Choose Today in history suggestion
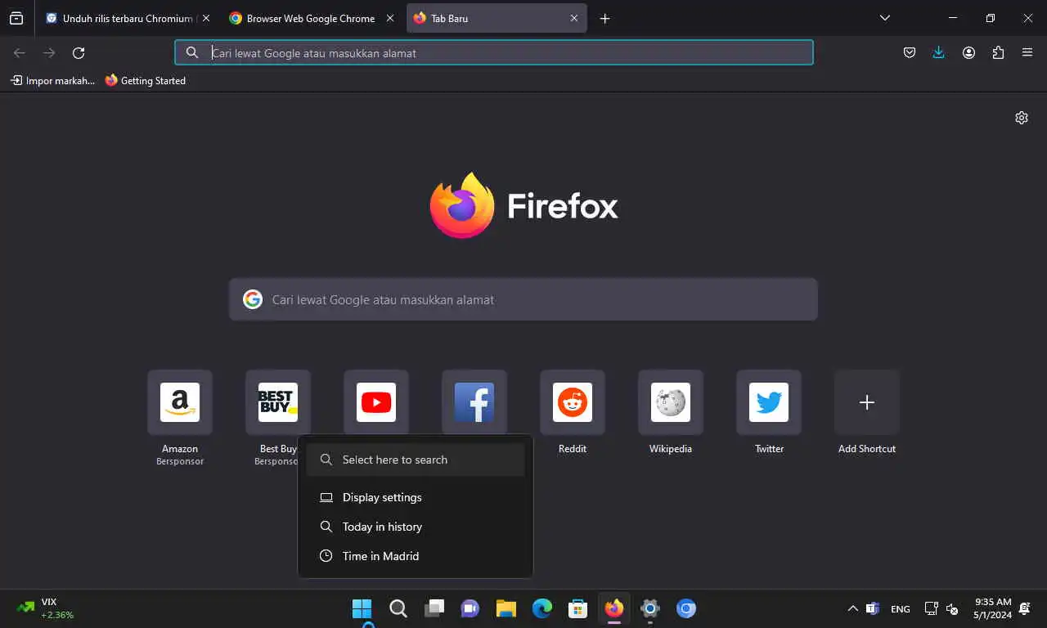Viewport: 1047px width, 628px height. point(416,527)
